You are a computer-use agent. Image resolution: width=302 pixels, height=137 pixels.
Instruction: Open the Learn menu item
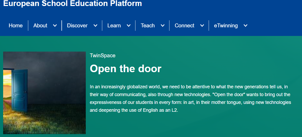click(x=114, y=26)
